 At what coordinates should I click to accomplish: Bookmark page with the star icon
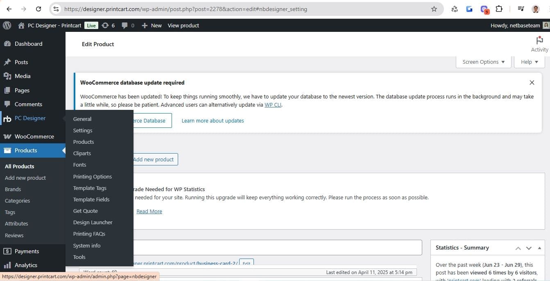(434, 9)
